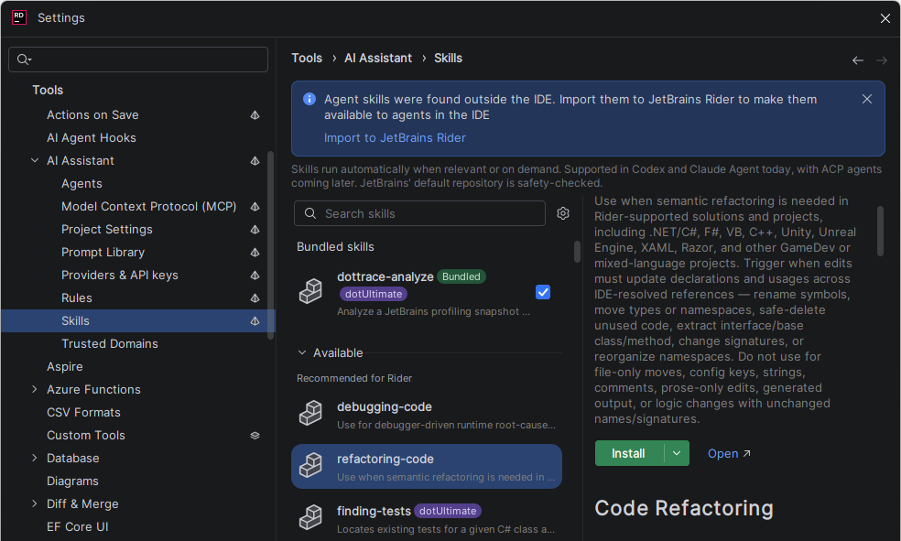Open skills settings gear icon

tap(563, 213)
